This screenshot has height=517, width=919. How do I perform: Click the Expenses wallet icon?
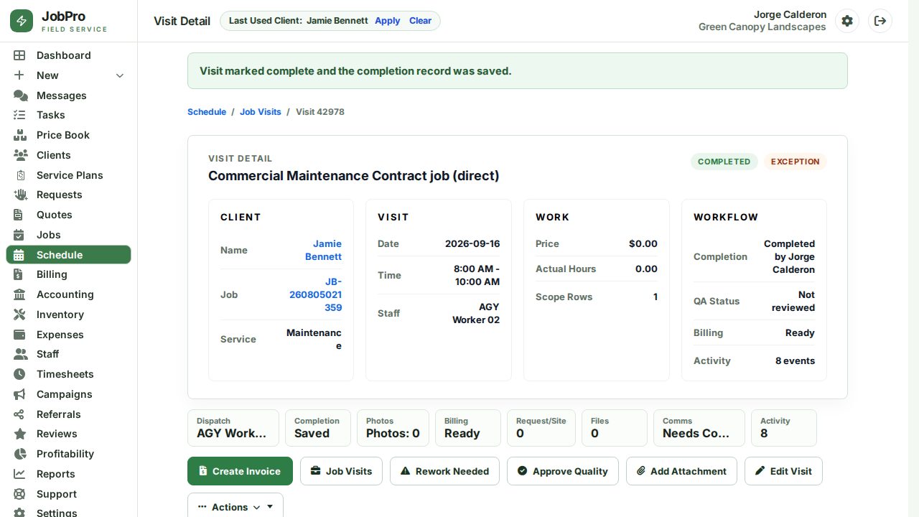pyautogui.click(x=19, y=335)
